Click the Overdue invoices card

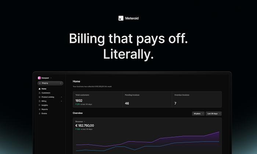(197, 99)
